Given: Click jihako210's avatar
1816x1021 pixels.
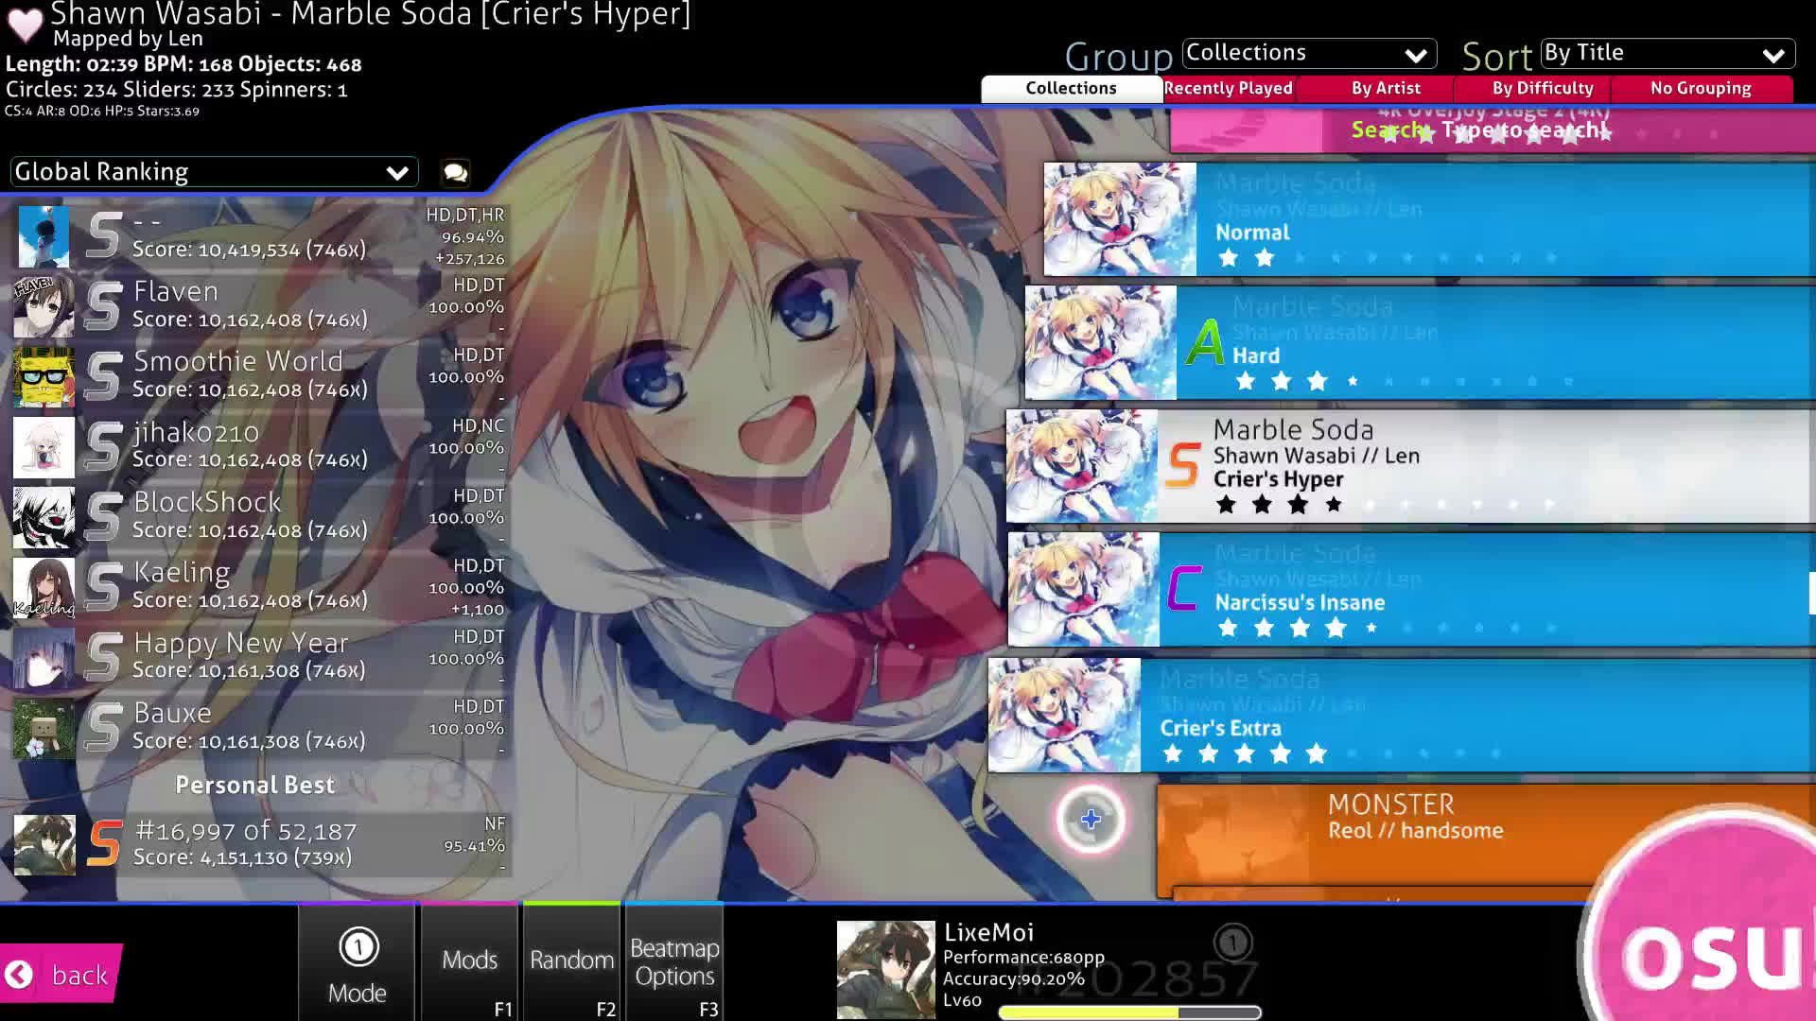Looking at the screenshot, I should (x=44, y=446).
